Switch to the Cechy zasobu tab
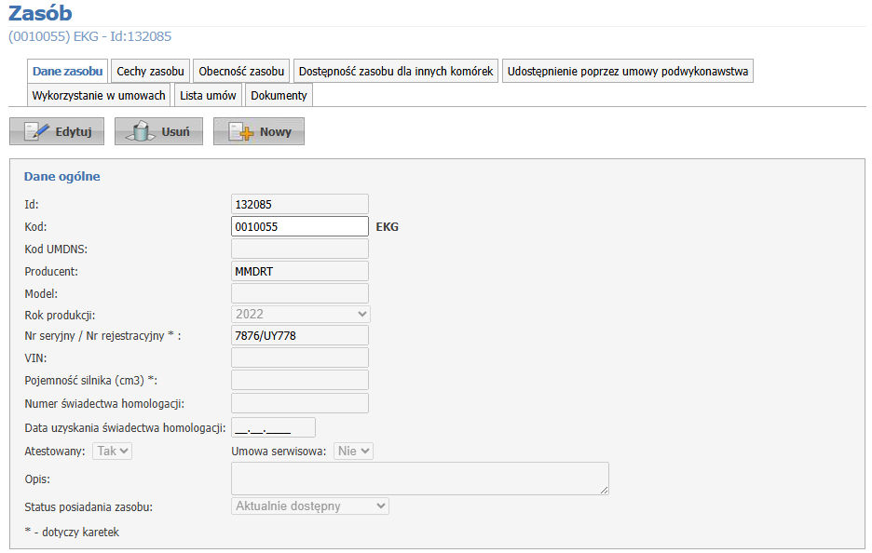The width and height of the screenshot is (872, 553). pos(150,71)
